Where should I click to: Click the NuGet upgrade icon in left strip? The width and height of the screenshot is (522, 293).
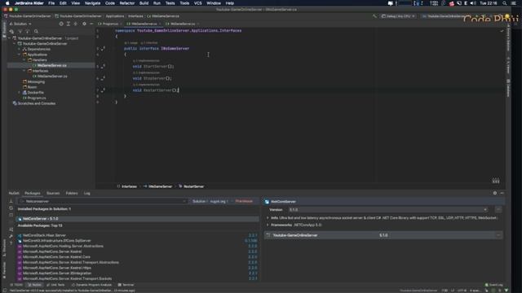[11, 201]
